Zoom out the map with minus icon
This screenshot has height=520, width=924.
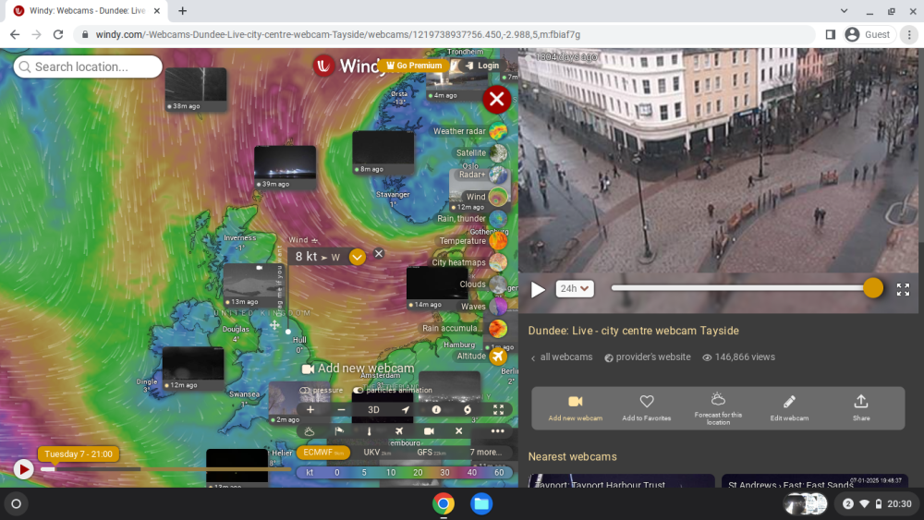(x=341, y=410)
